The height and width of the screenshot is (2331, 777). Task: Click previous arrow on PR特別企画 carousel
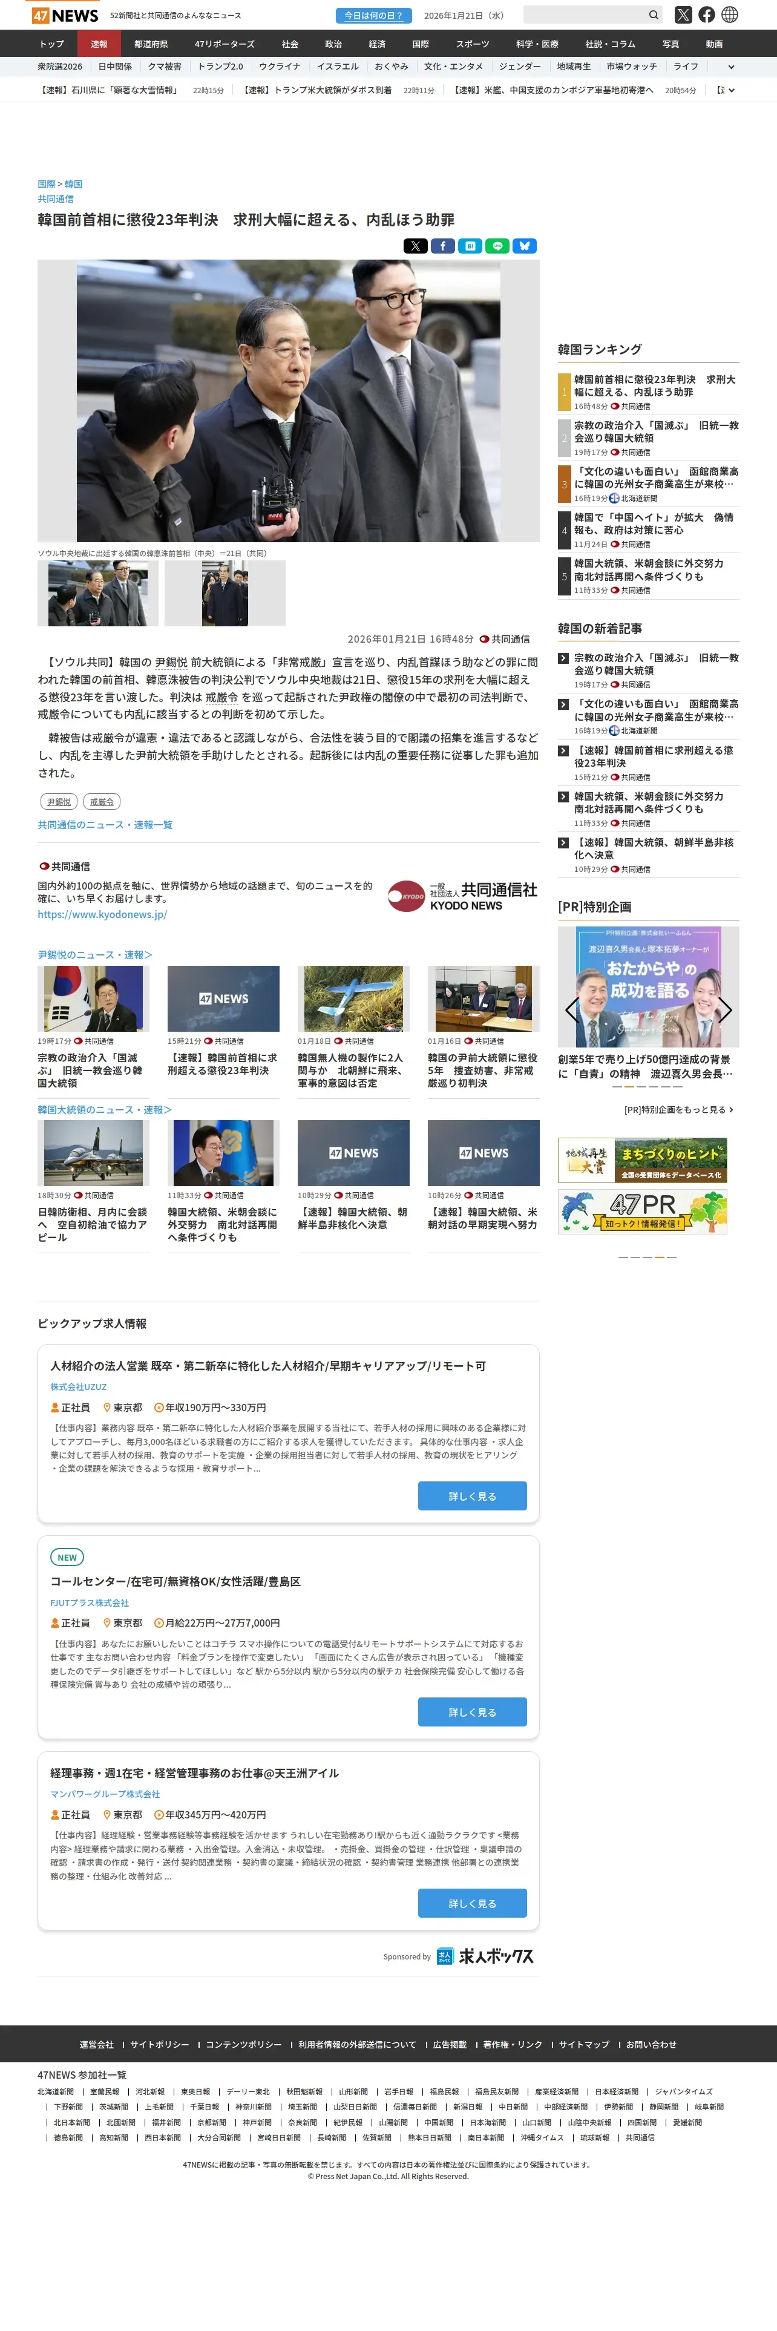(571, 1010)
